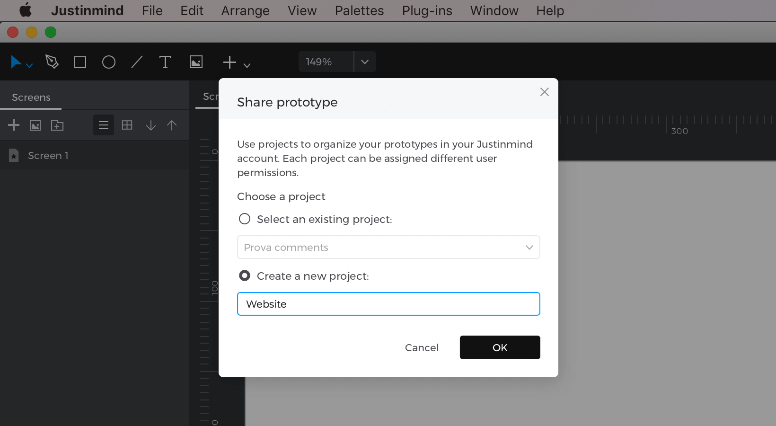The height and width of the screenshot is (426, 776).
Task: Click the partially hidden canvas screen tab
Action: (207, 97)
